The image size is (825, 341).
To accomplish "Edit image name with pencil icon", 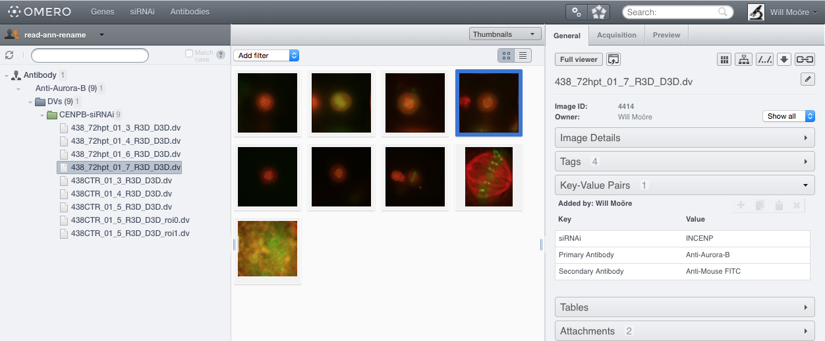I will pos(807,79).
